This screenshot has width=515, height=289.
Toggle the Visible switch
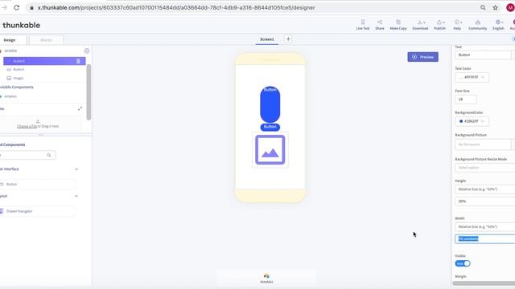click(x=463, y=263)
